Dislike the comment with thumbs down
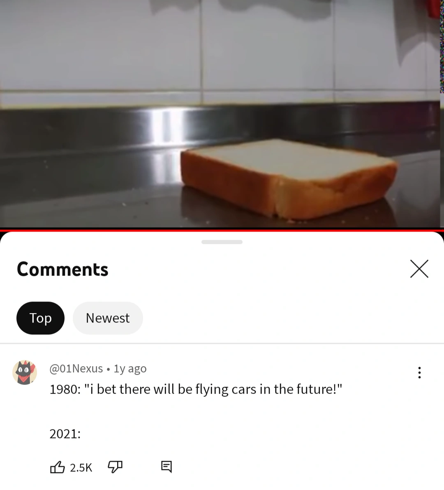 115,467
